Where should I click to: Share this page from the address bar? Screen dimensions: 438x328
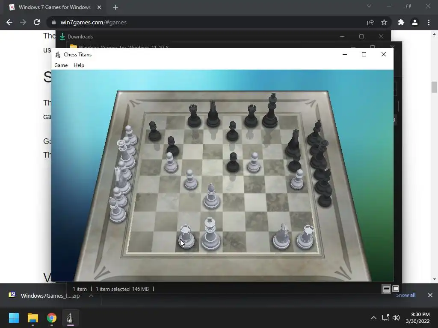(370, 22)
